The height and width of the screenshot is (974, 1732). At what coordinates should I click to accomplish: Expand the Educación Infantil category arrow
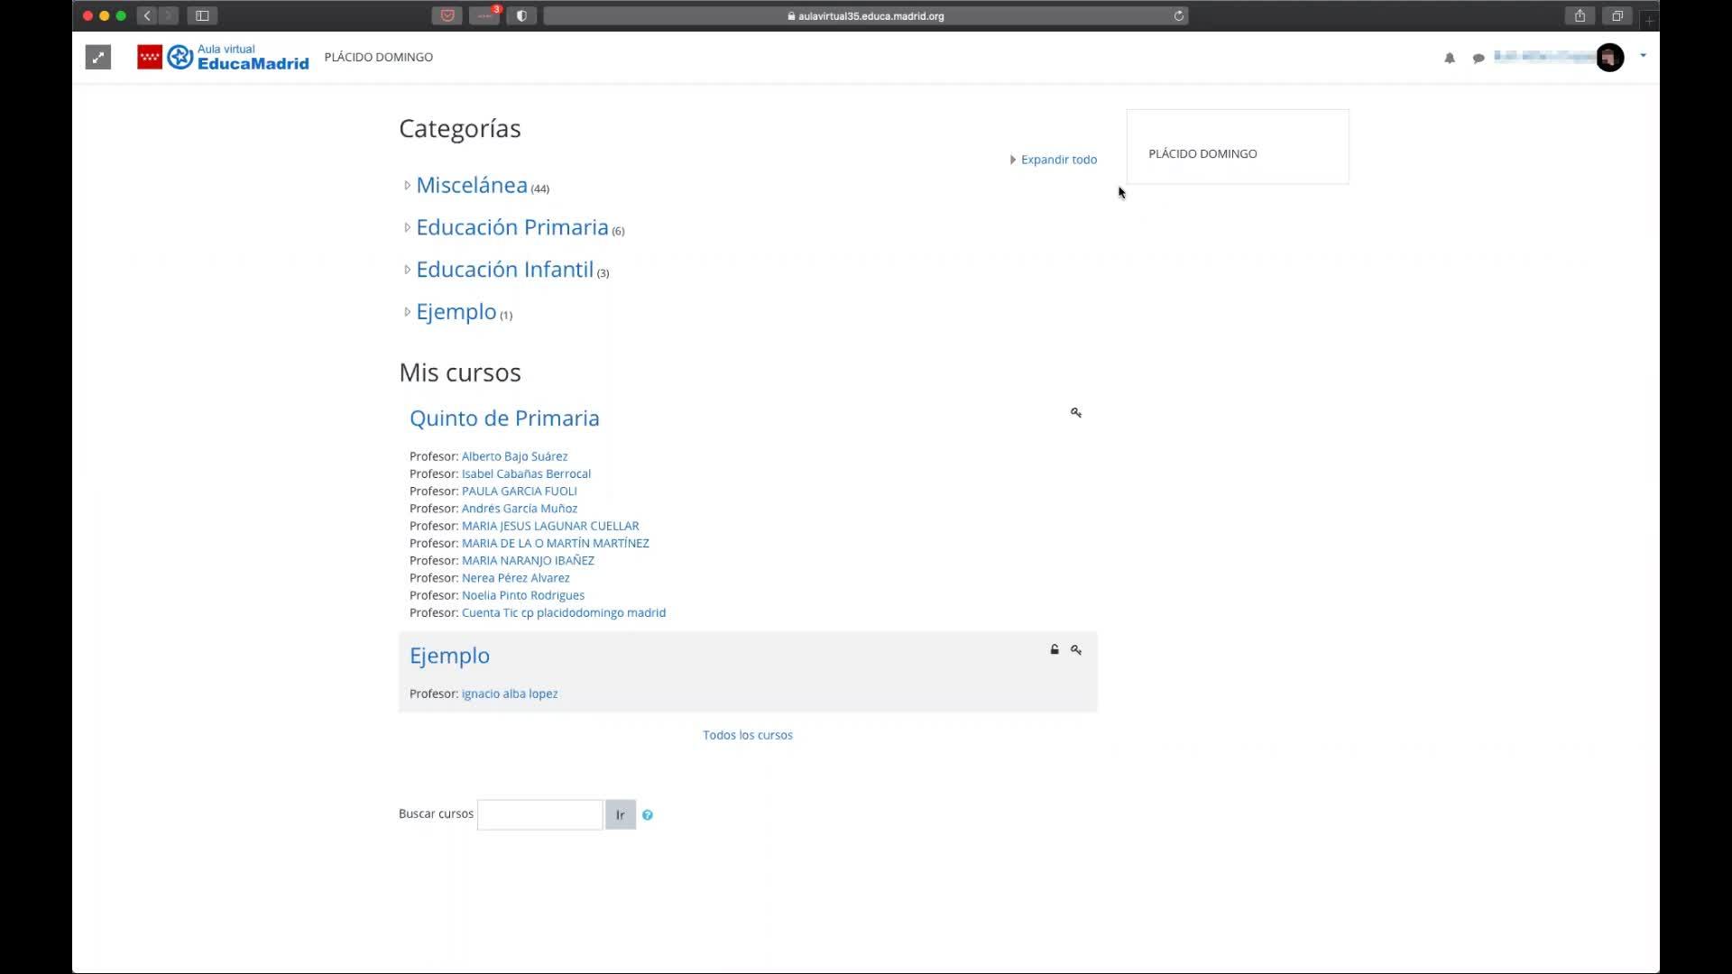point(407,270)
